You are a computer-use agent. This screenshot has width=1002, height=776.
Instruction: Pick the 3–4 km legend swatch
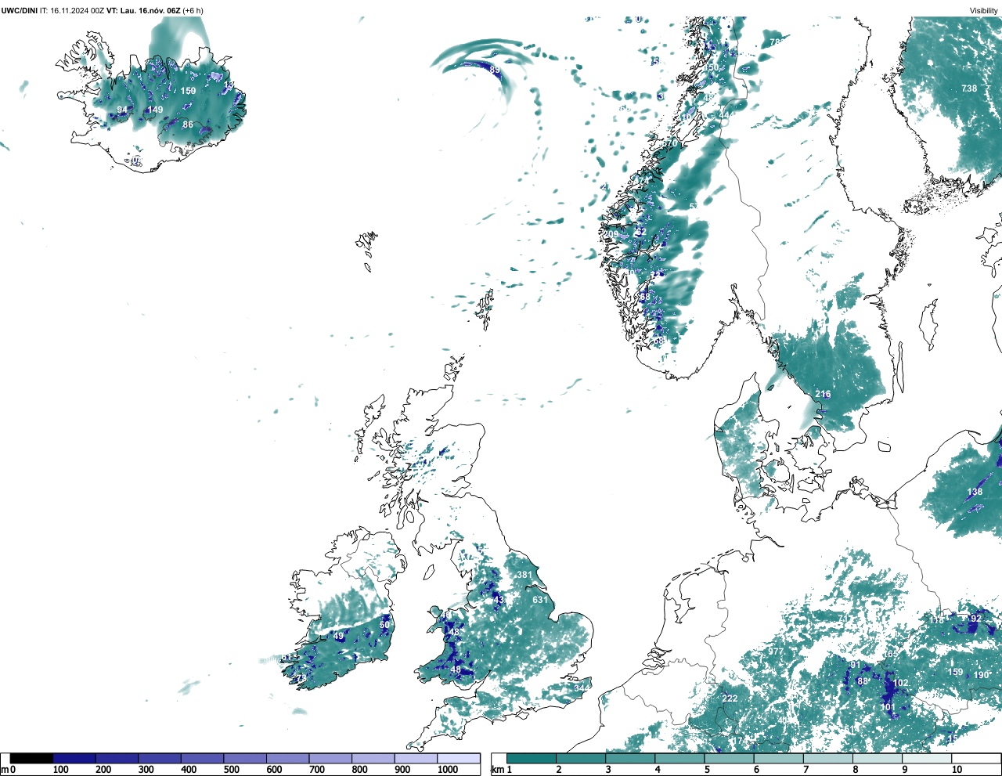click(630, 759)
